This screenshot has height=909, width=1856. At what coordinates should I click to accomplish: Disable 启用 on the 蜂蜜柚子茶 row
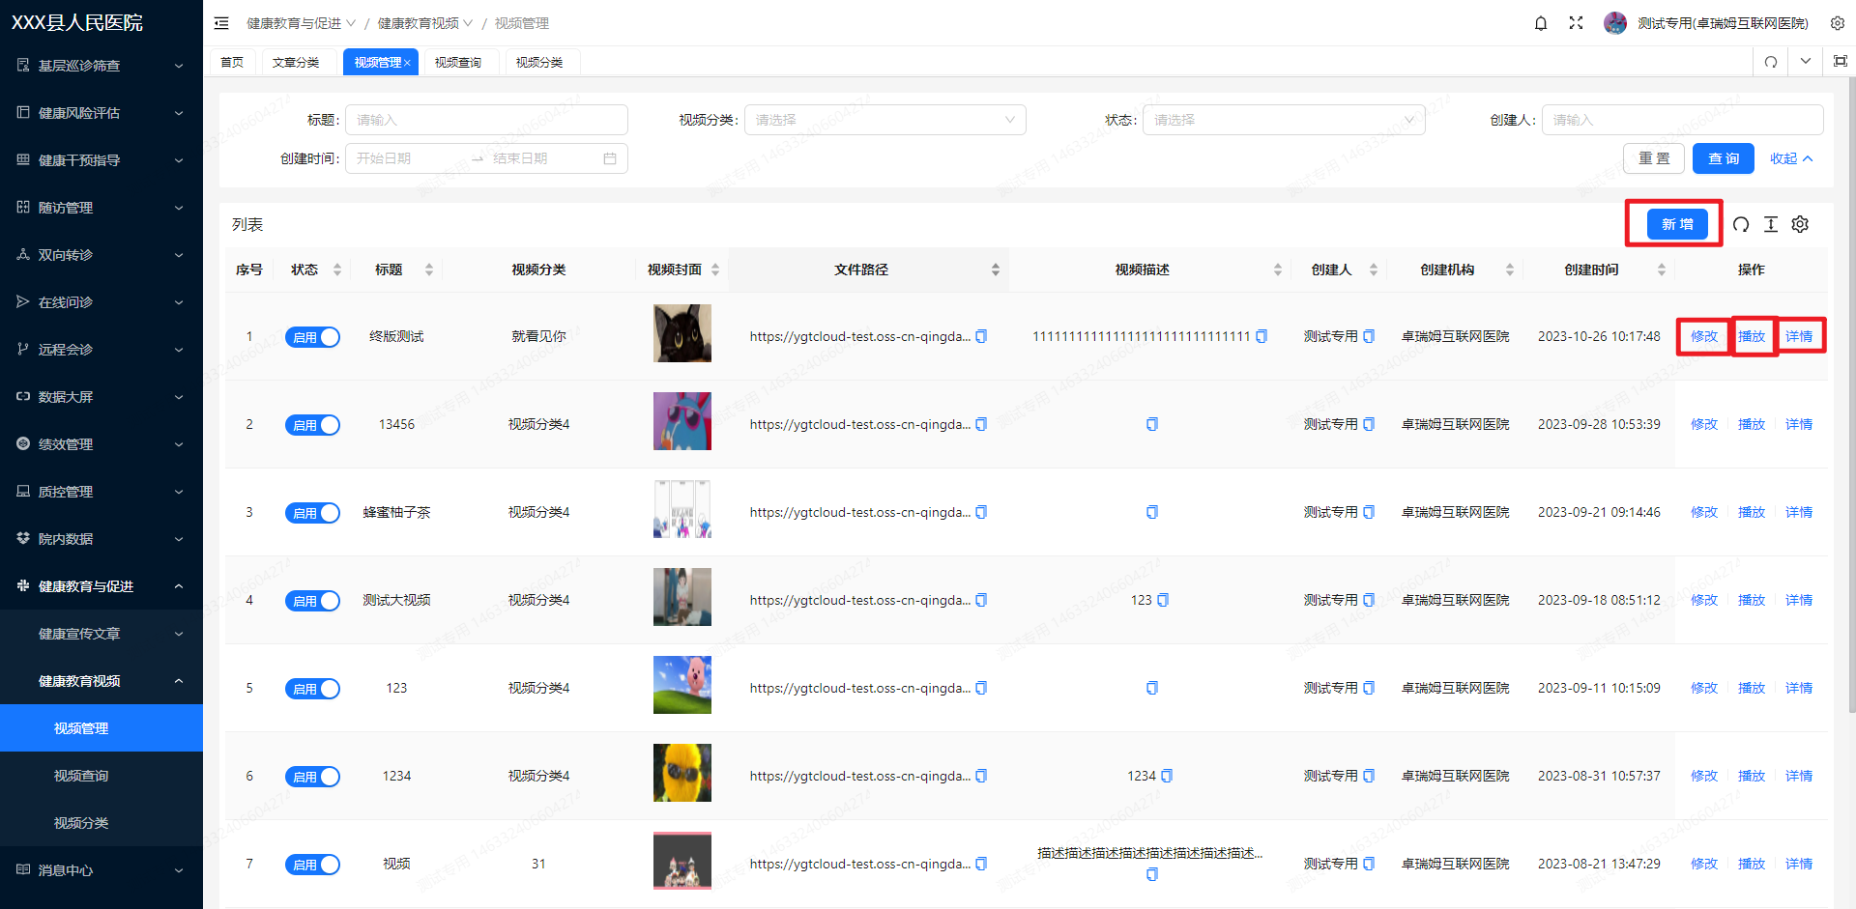[x=312, y=512]
